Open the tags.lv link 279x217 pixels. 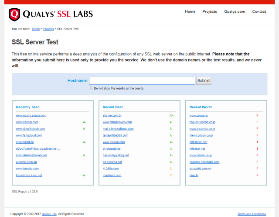pyautogui.click(x=194, y=176)
